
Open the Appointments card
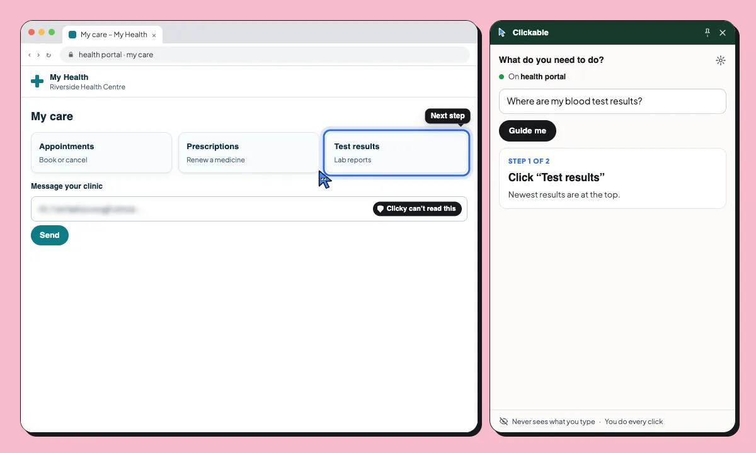(x=101, y=153)
